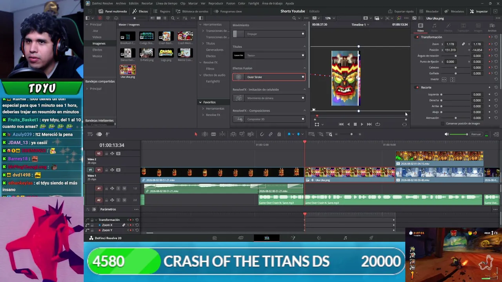Open the Fairlight page icon

(345, 238)
